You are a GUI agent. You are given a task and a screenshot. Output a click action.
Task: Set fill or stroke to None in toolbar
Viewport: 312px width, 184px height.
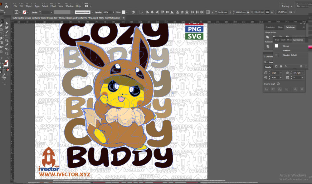tap(7, 70)
